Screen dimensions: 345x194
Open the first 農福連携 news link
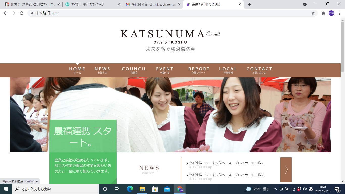click(x=226, y=163)
